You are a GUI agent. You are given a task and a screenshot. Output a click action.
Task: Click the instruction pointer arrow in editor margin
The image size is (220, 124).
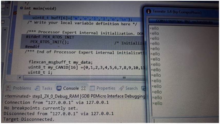pos(10,51)
